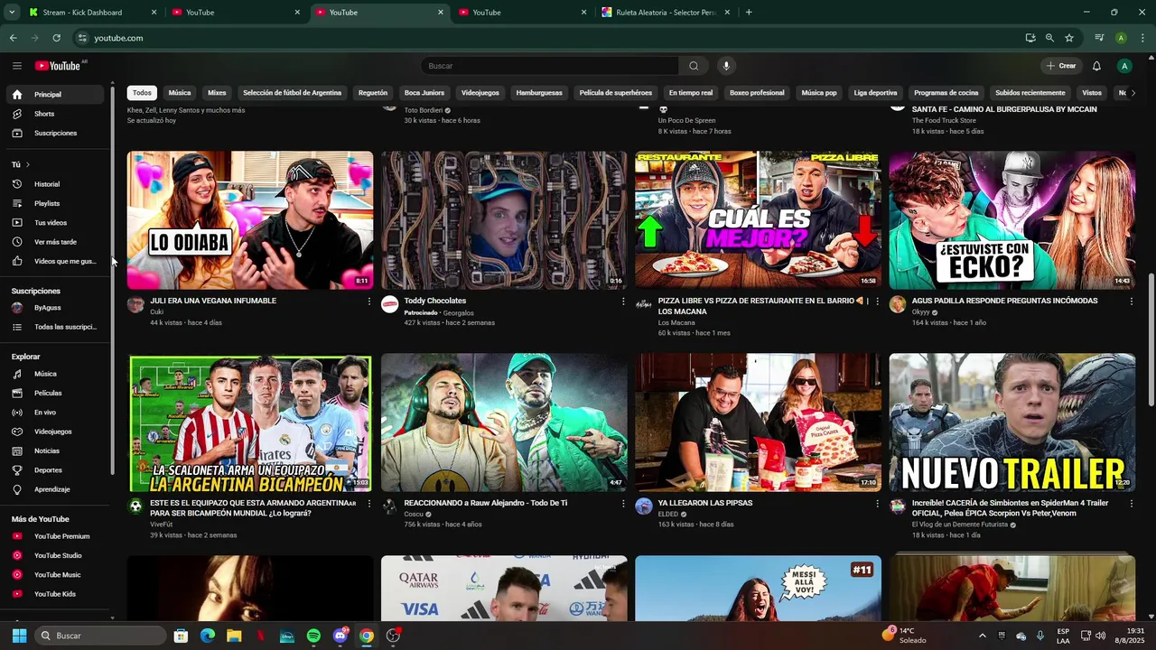Open the YouTube hamburger guide menu
The image size is (1156, 650).
[17, 66]
